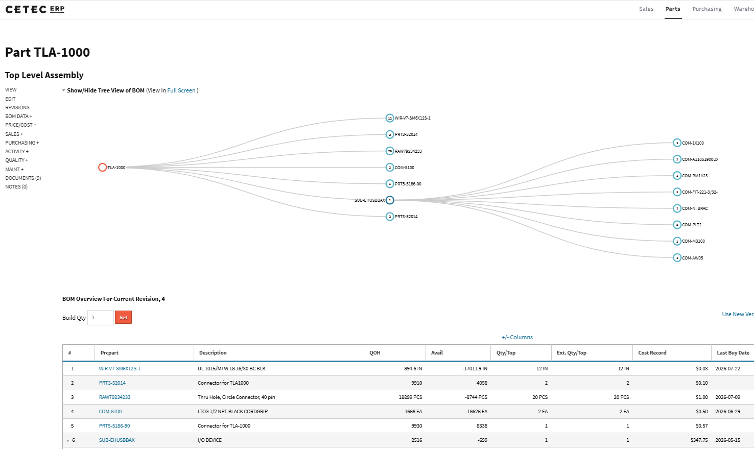Click the COM-1X100 node circle
Viewport: 754px width, 449px height.
tap(677, 143)
